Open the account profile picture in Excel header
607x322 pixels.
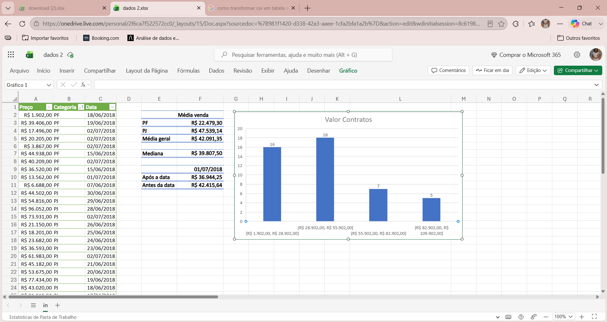point(596,55)
